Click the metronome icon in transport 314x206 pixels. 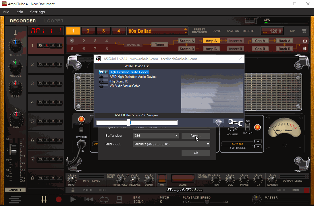click(x=120, y=199)
